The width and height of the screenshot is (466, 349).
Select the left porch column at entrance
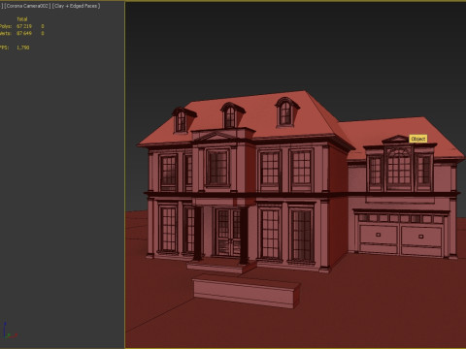point(197,234)
